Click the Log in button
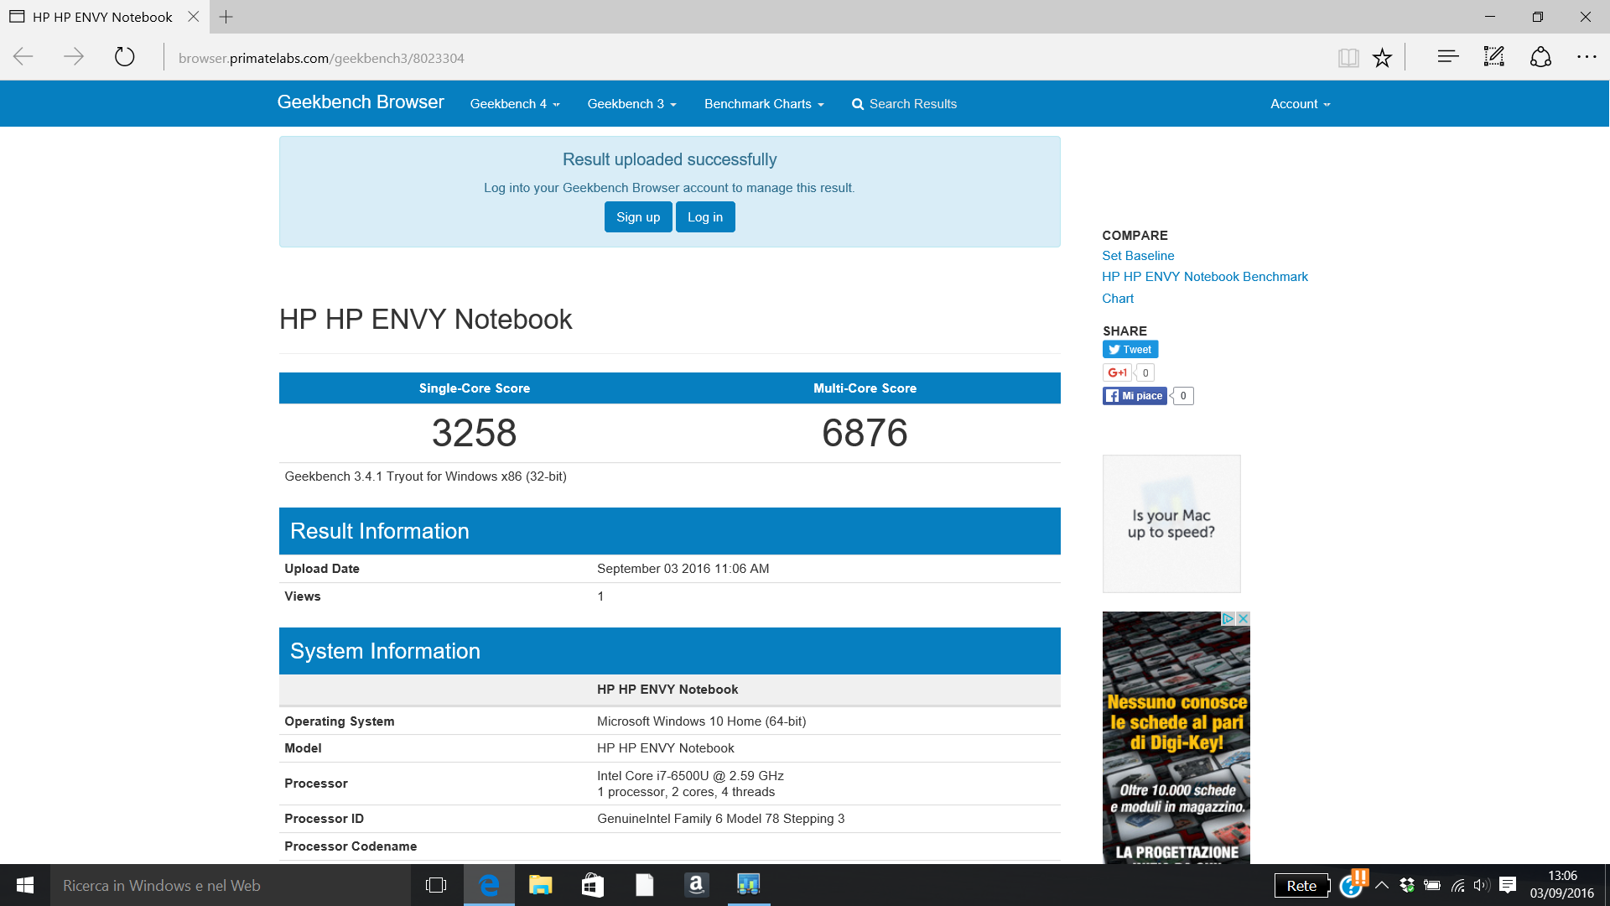The width and height of the screenshot is (1610, 906). [705, 217]
